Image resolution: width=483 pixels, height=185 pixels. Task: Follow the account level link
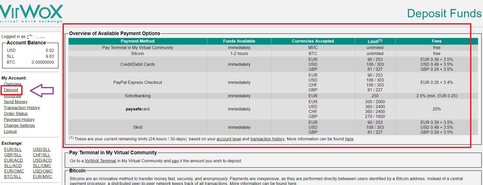click(x=229, y=139)
